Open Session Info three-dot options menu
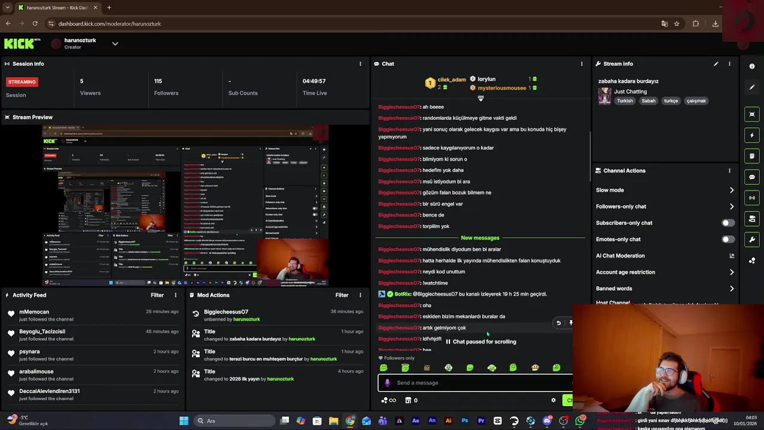The height and width of the screenshot is (430, 764). tap(360, 64)
